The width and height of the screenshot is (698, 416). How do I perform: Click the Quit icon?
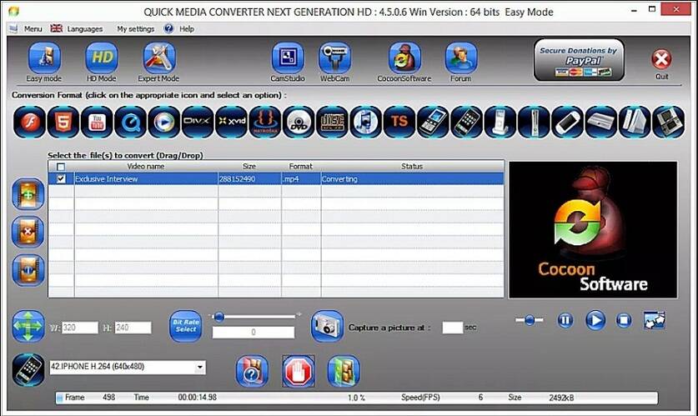pyautogui.click(x=661, y=59)
